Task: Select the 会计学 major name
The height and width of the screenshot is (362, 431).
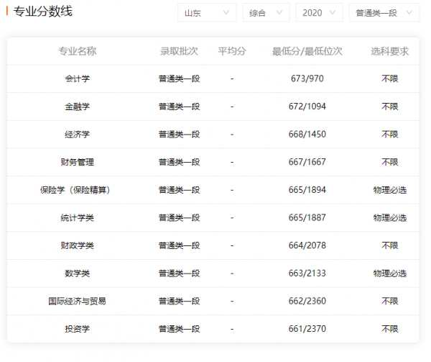Action: [x=78, y=78]
